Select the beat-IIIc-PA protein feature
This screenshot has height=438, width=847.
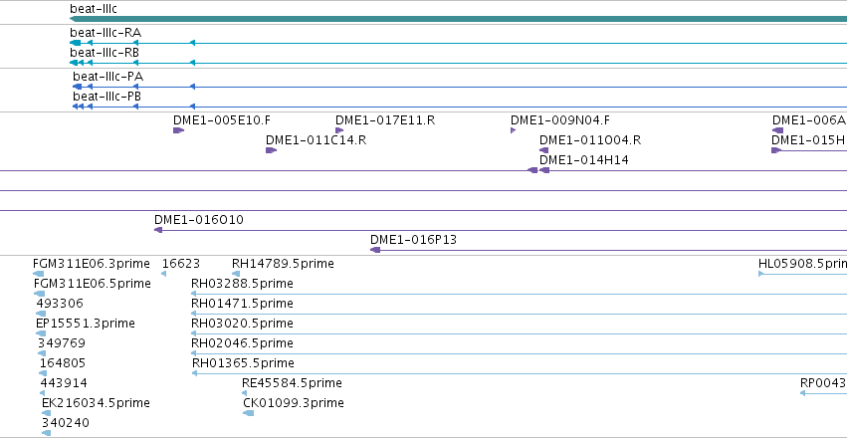(x=460, y=87)
